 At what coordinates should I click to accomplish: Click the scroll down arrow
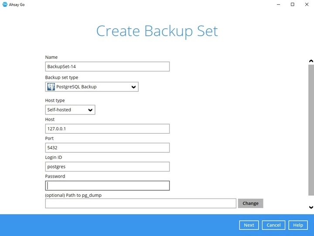(311, 207)
